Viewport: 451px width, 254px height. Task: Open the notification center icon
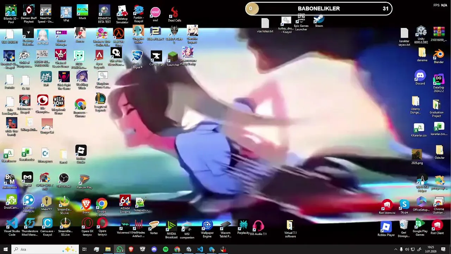coord(443,249)
